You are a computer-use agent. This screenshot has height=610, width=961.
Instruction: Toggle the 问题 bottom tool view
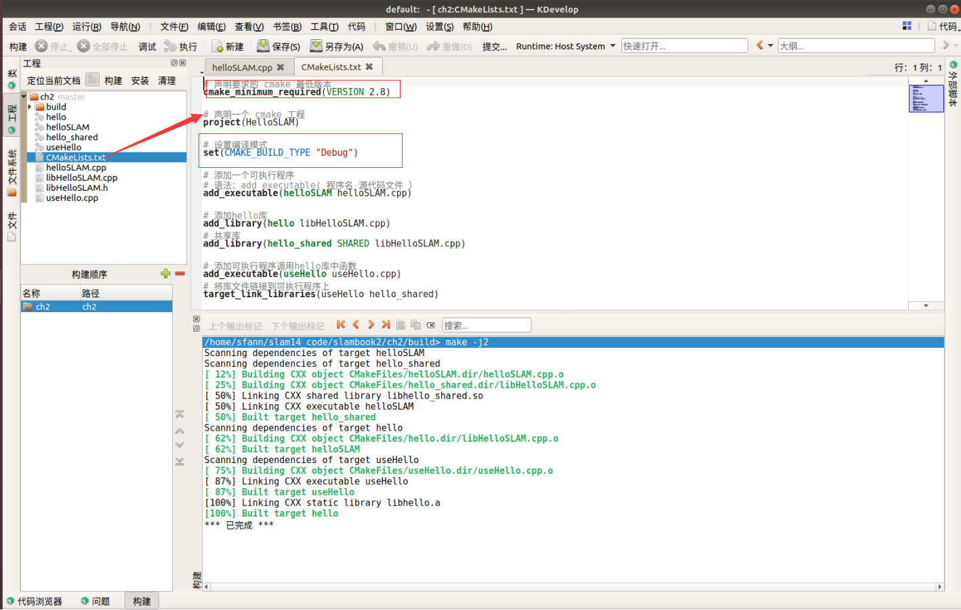(x=95, y=601)
